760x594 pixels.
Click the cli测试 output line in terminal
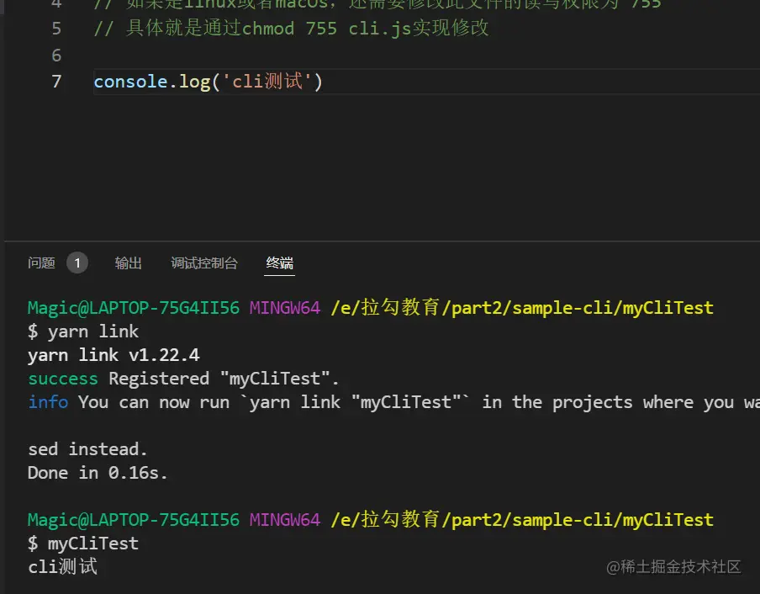[x=63, y=566]
